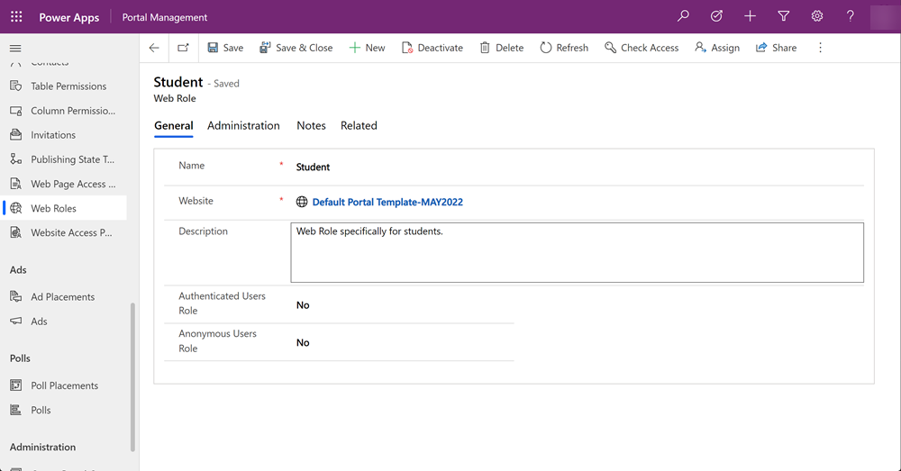The image size is (901, 471).
Task: Click the Save & Close button
Action: (x=296, y=48)
